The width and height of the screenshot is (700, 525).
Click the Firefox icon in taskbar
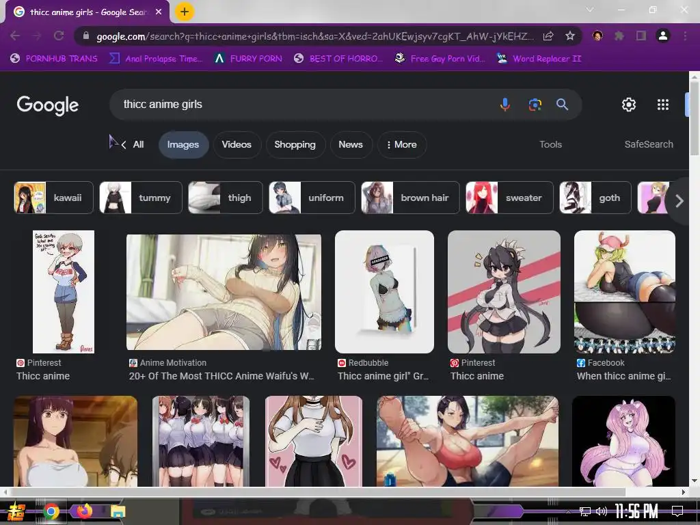pos(84,511)
